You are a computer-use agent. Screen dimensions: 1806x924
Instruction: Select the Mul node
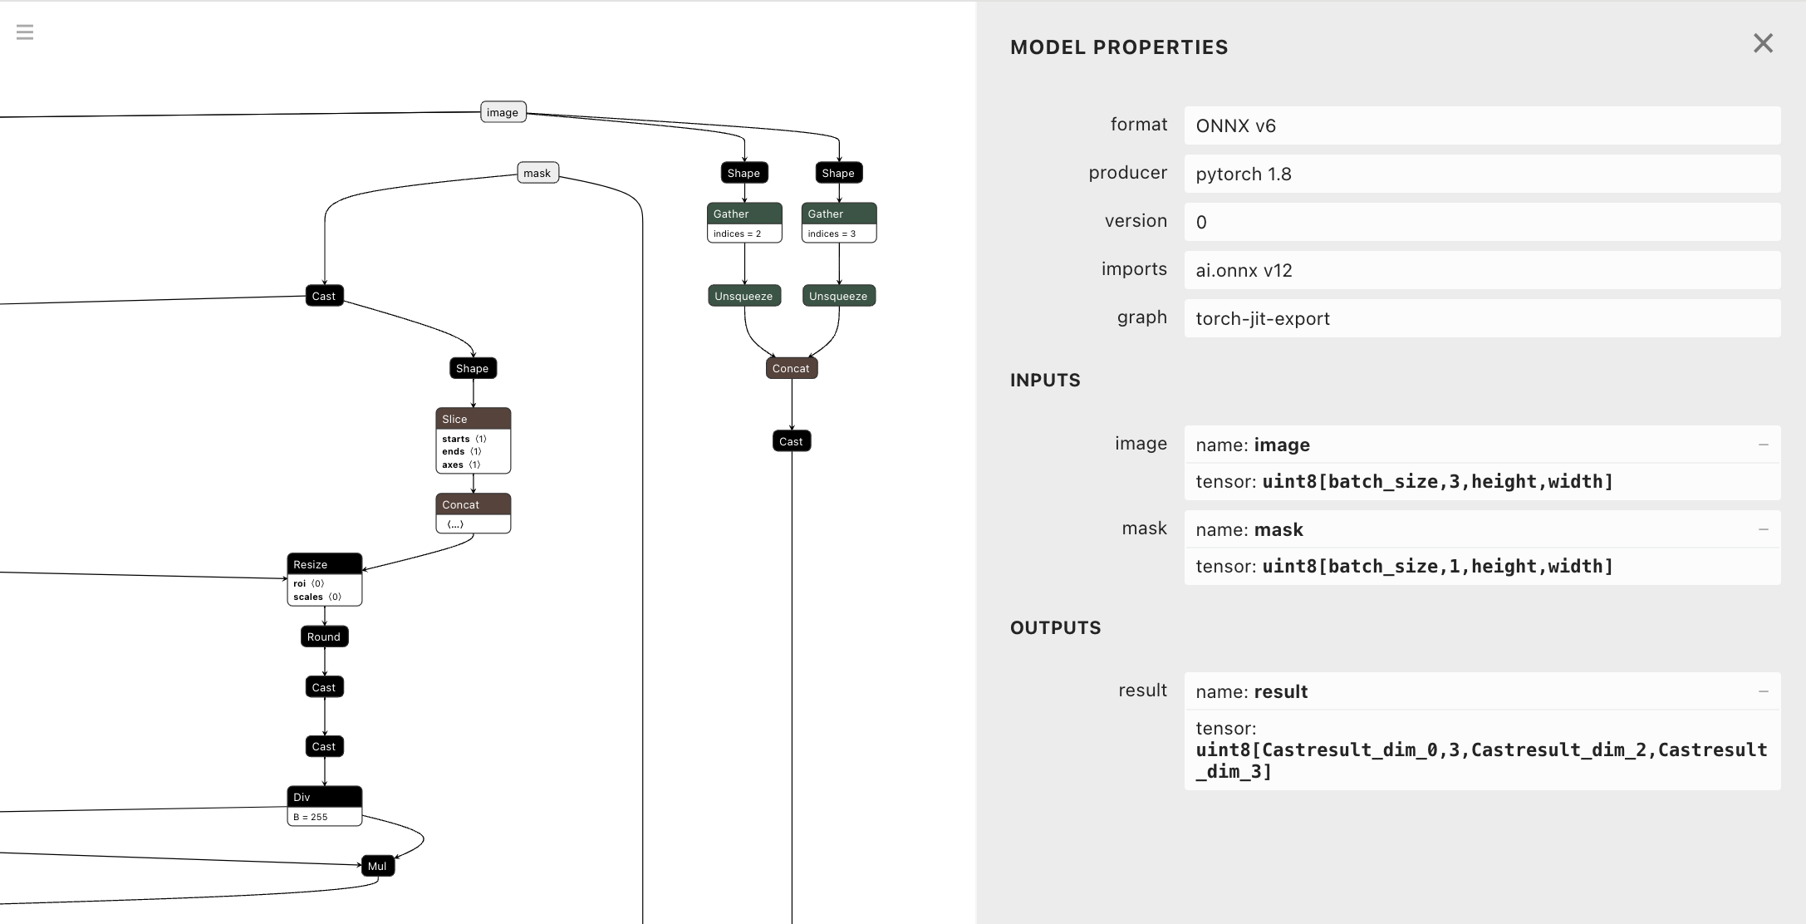(378, 866)
